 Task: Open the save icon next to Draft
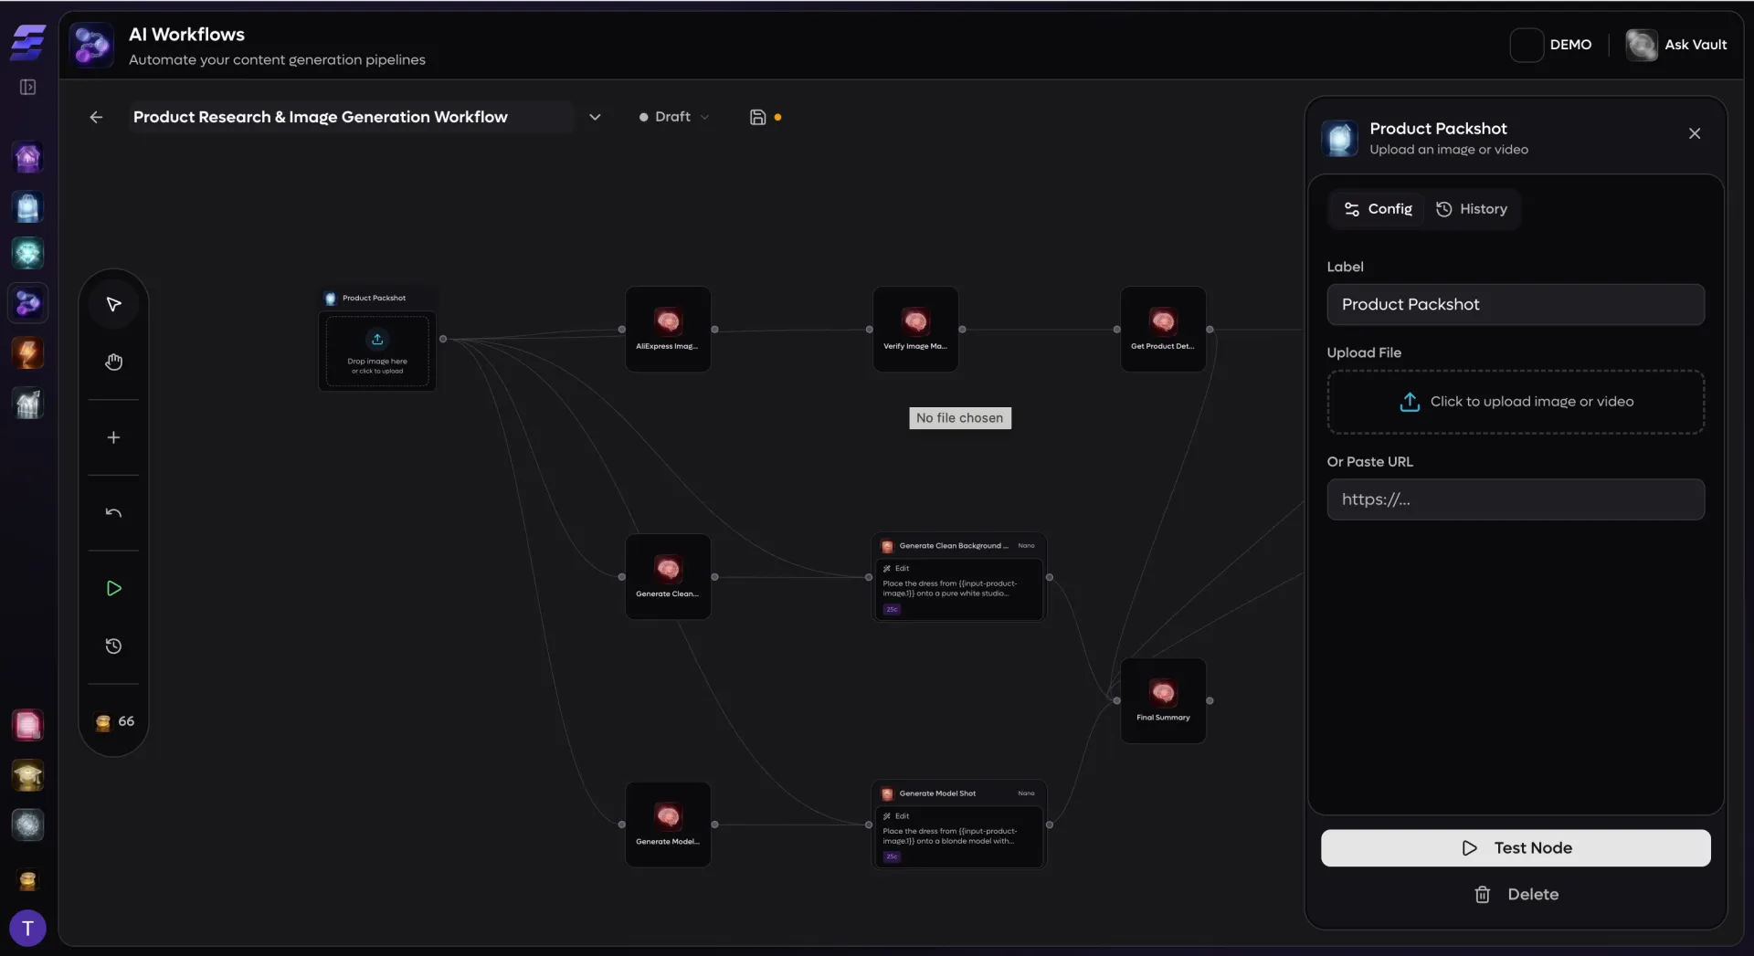758,116
